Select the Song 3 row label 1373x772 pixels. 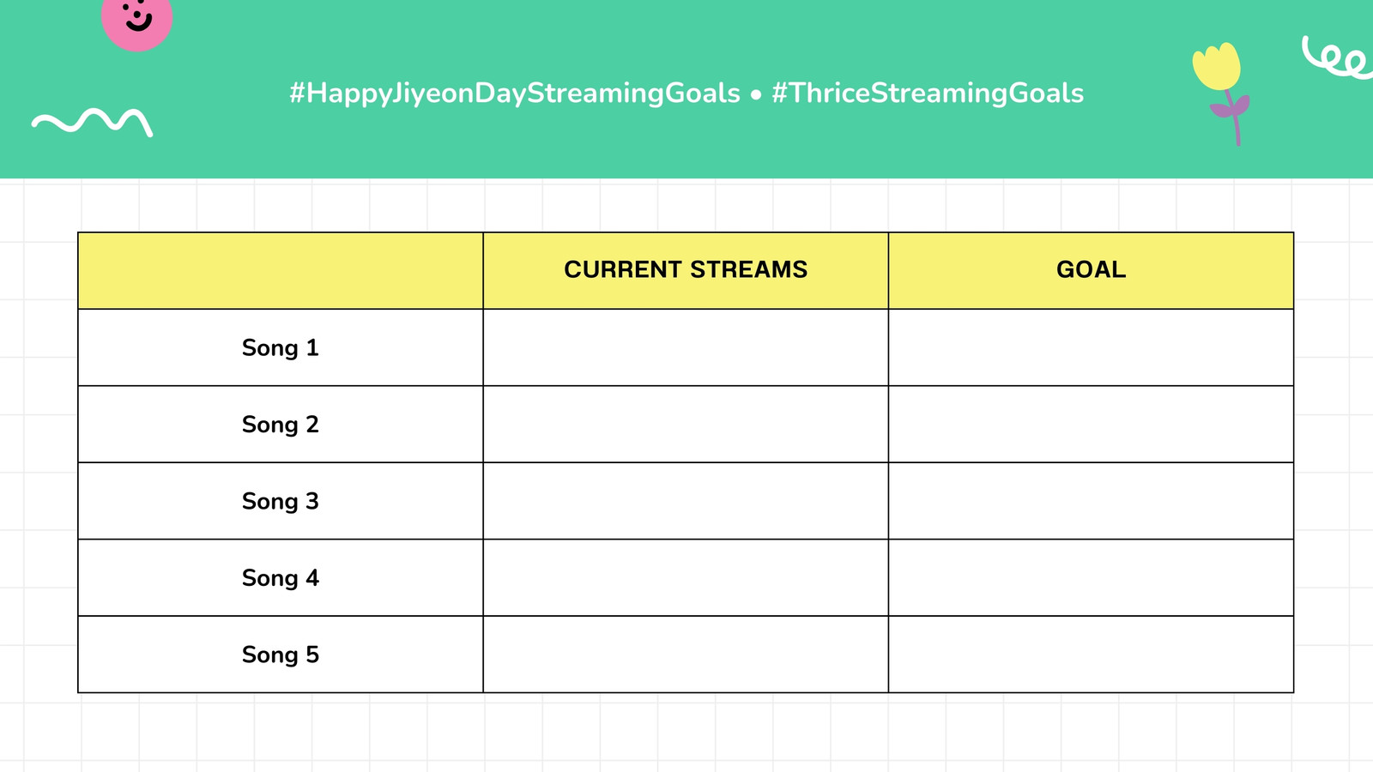coord(281,501)
